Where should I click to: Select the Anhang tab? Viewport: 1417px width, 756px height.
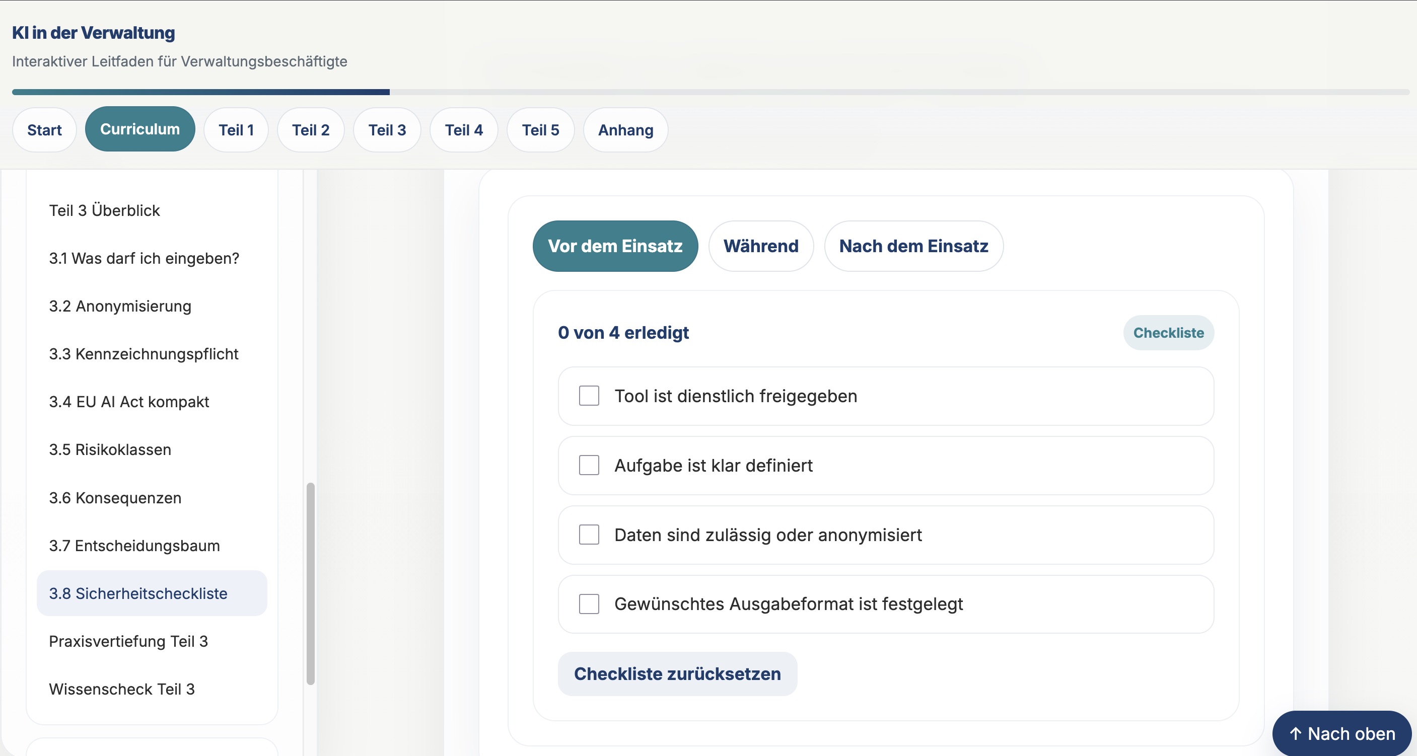click(x=625, y=130)
